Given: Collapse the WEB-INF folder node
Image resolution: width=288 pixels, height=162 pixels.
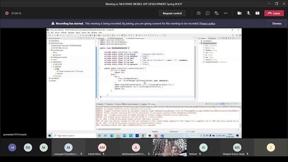Looking at the screenshot, I should [52, 67].
